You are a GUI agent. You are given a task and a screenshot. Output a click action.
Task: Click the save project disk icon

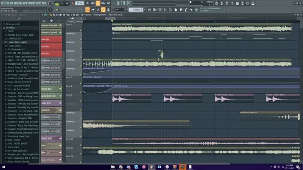pyautogui.click(x=237, y=3)
